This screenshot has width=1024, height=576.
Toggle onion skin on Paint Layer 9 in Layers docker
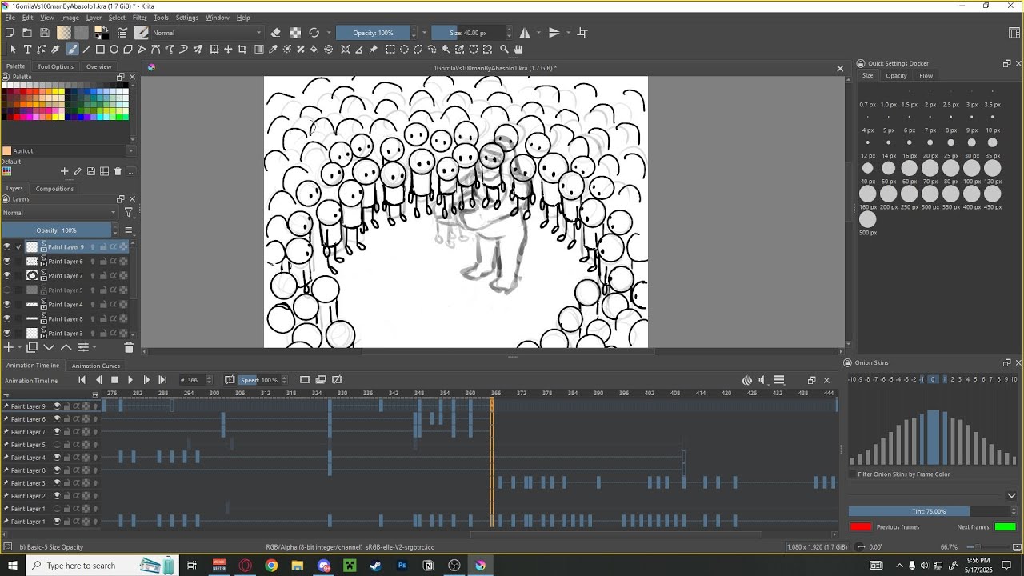click(x=93, y=247)
